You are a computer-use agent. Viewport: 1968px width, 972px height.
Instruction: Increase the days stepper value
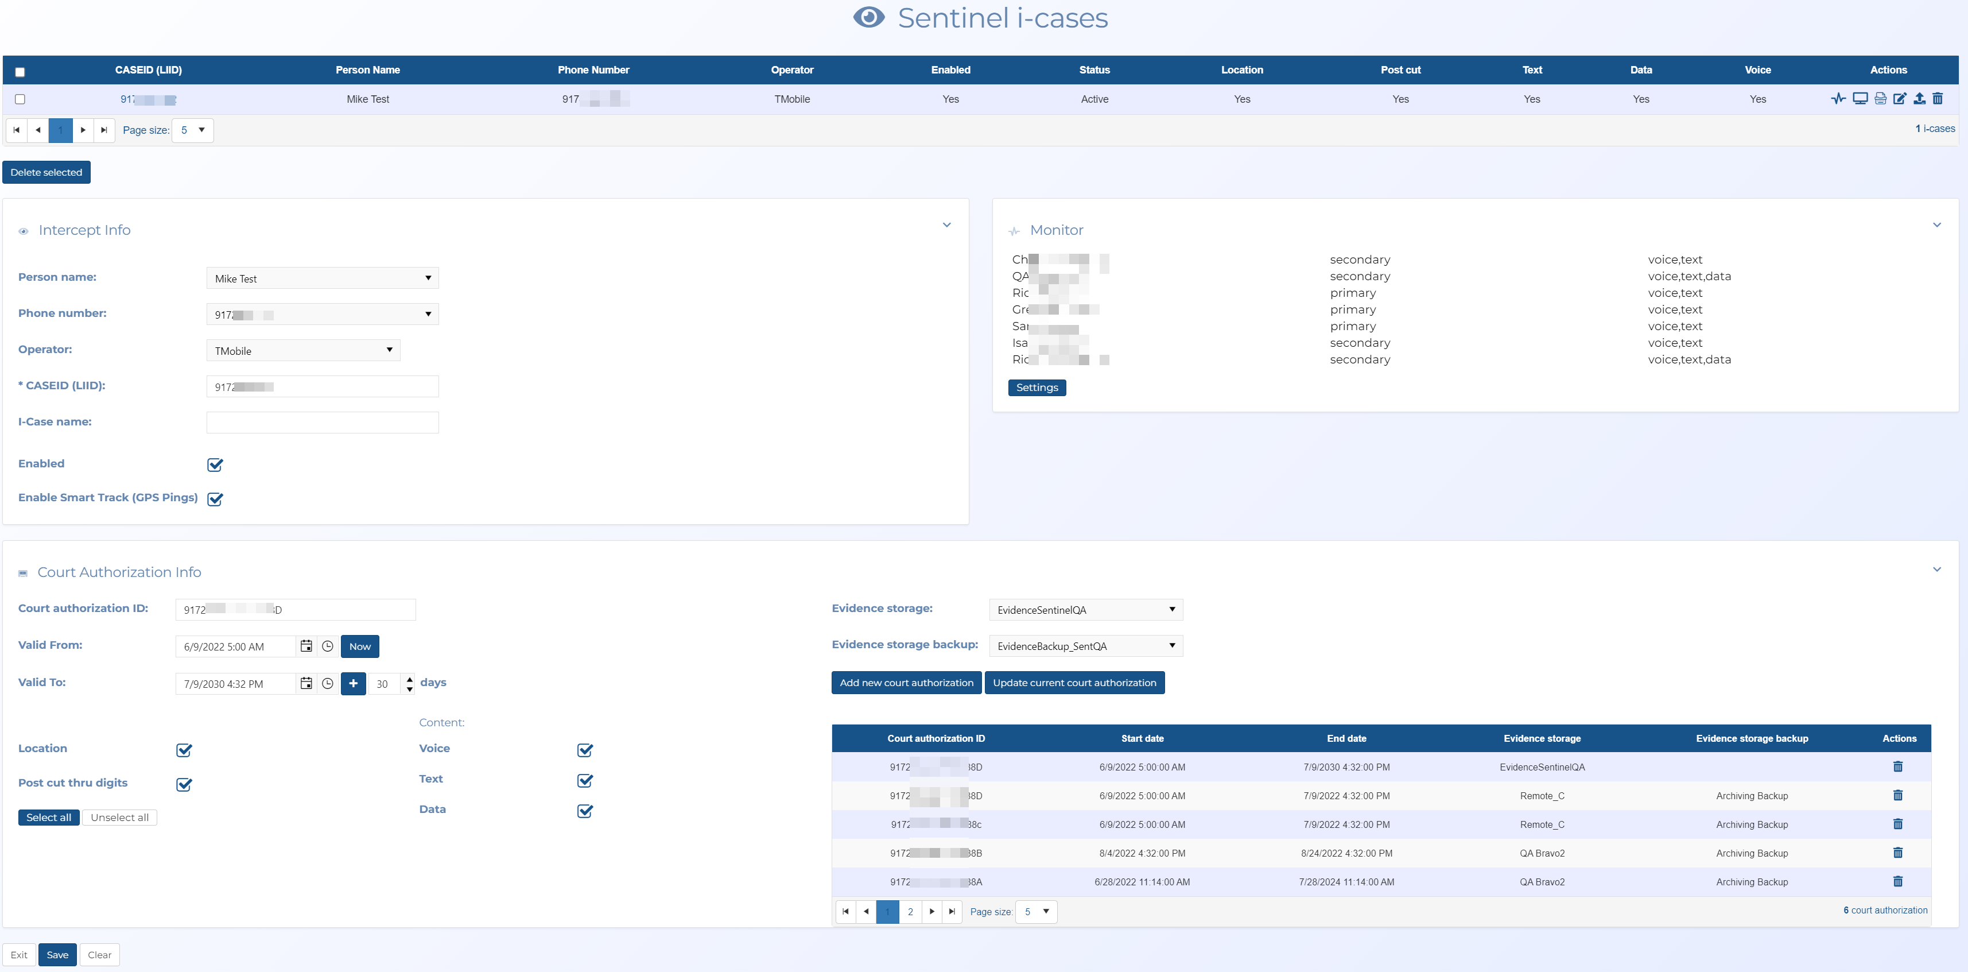(410, 678)
